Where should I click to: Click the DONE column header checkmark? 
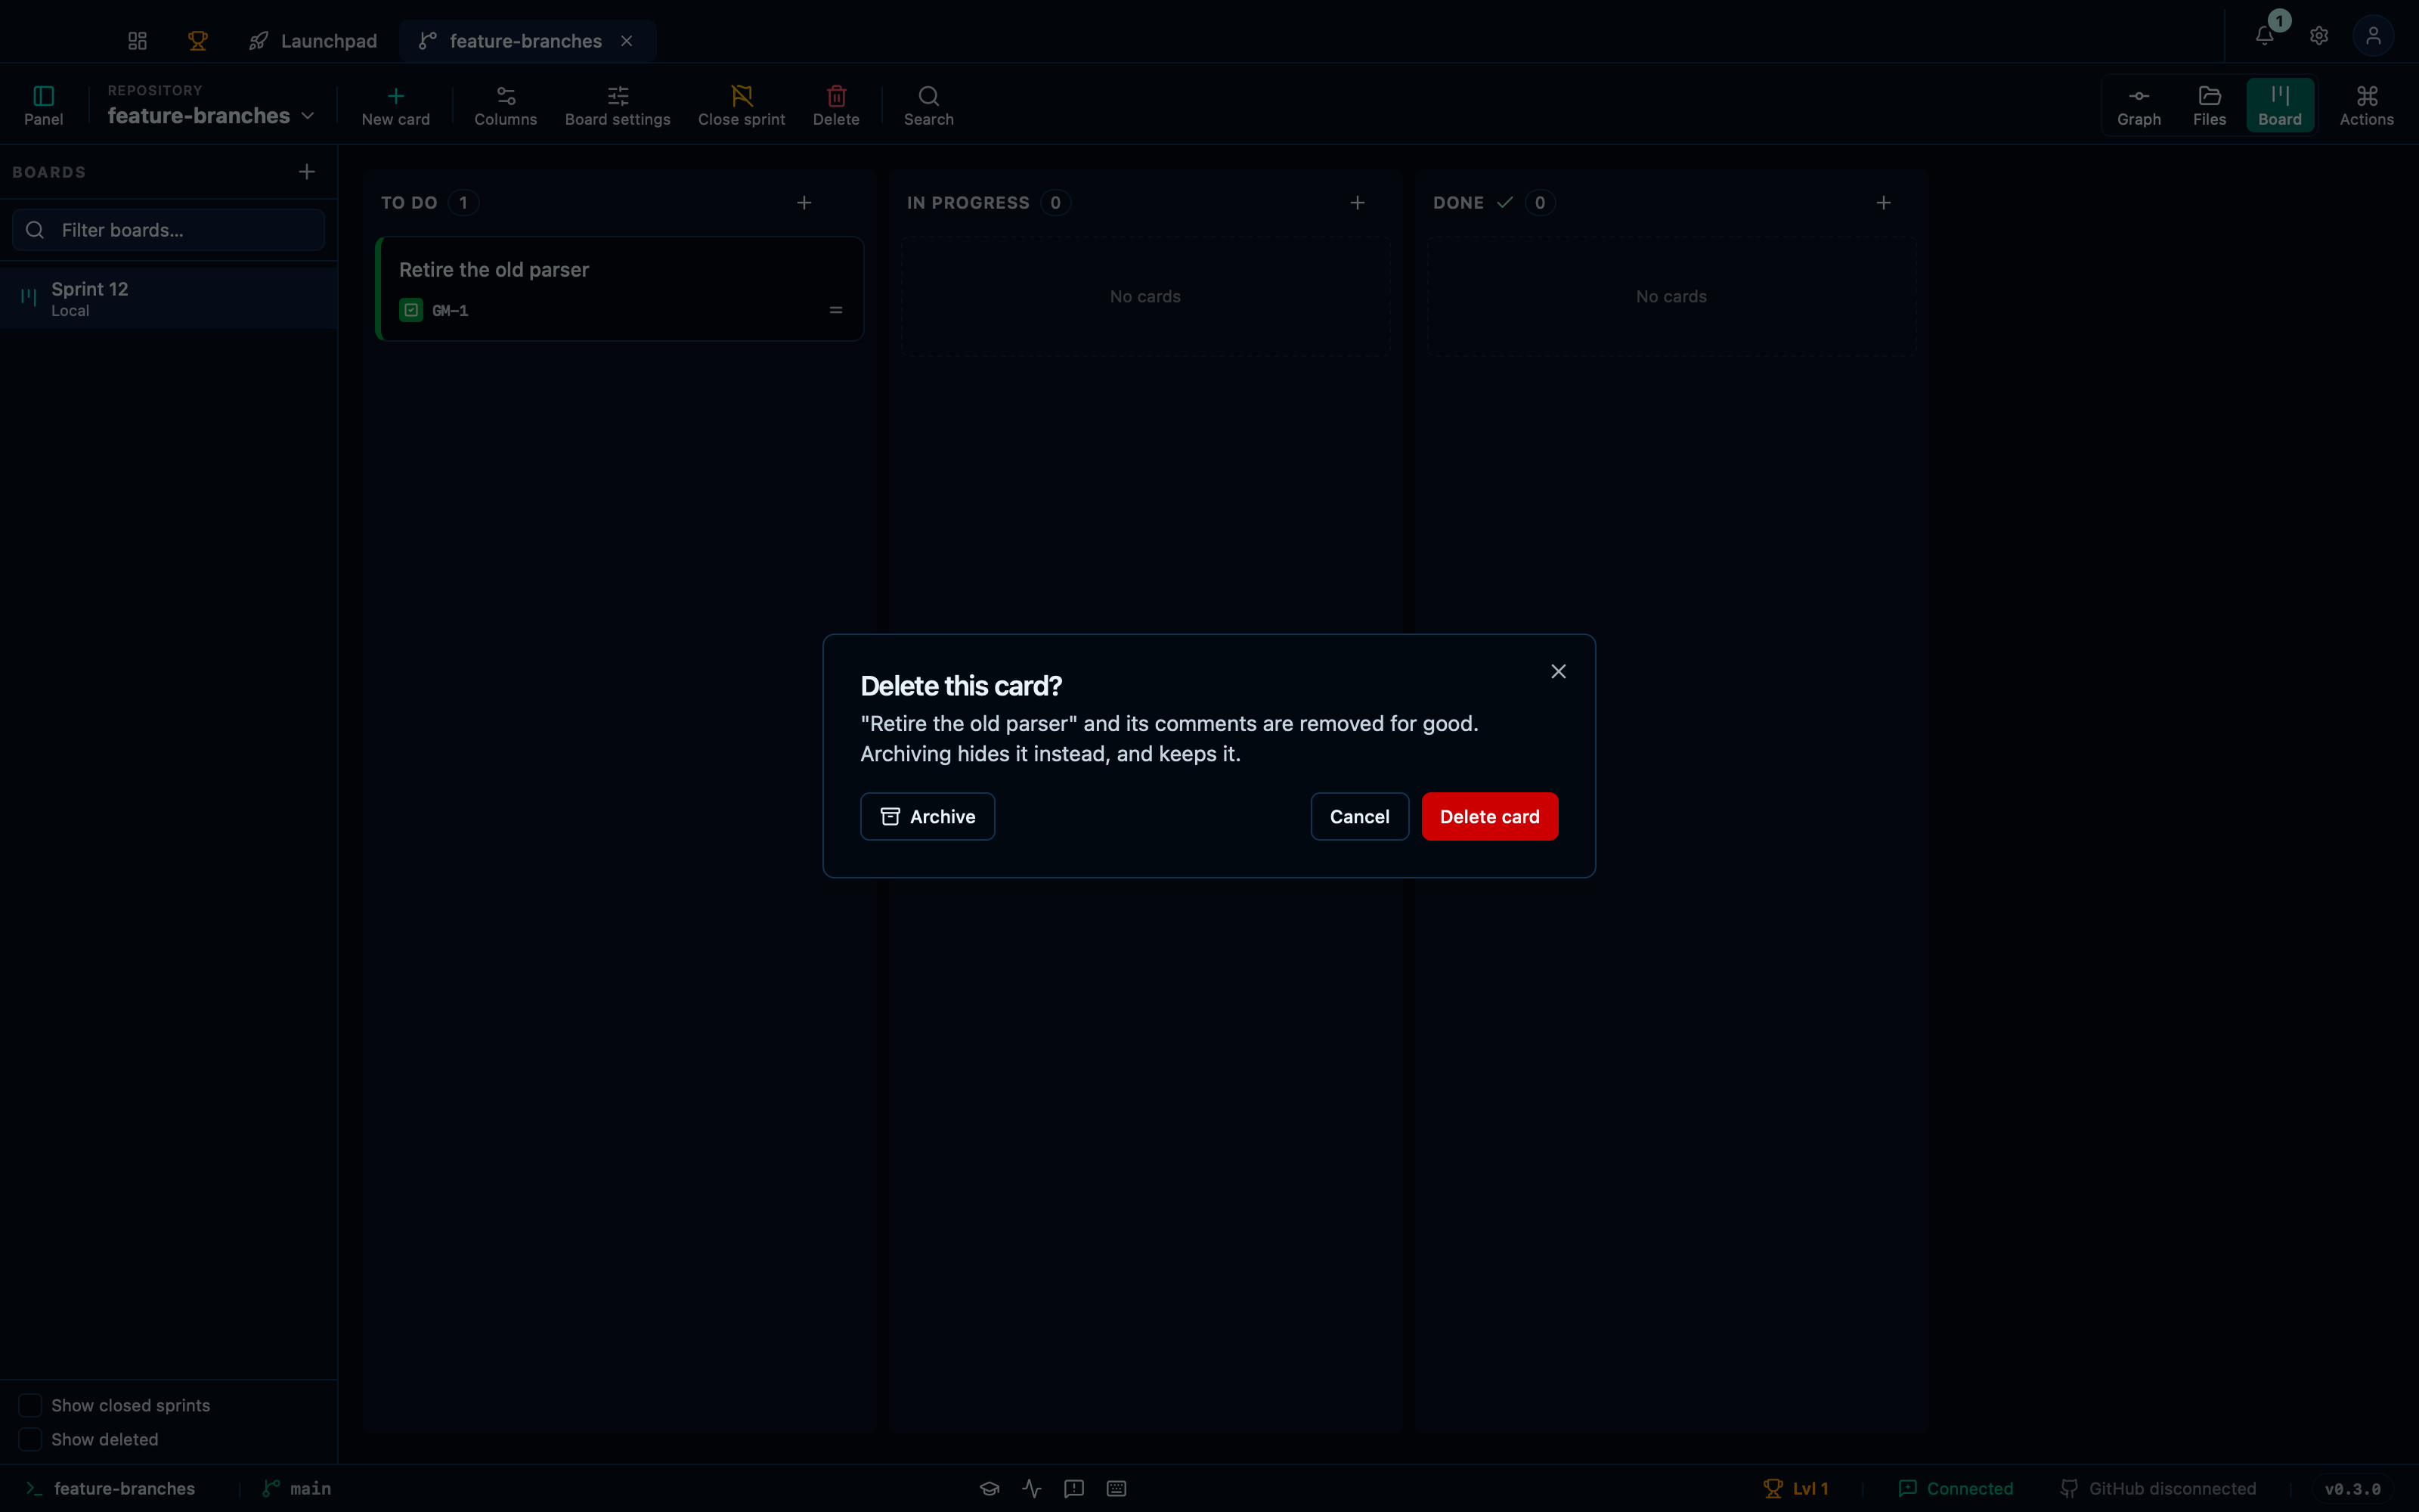tap(1504, 203)
